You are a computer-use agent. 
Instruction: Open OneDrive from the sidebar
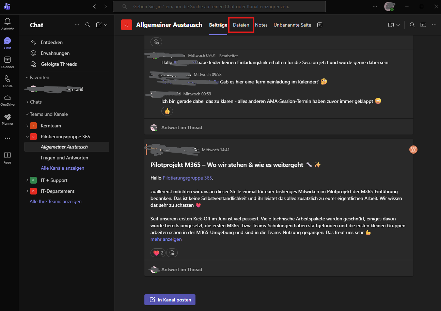[x=7, y=98]
